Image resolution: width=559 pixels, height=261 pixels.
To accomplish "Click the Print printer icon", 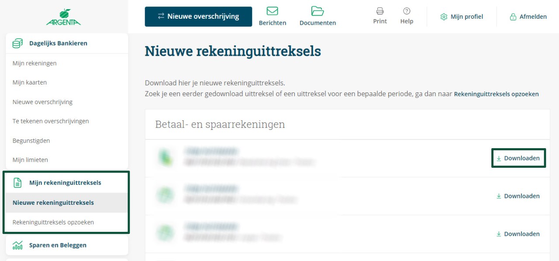I will coord(380,11).
